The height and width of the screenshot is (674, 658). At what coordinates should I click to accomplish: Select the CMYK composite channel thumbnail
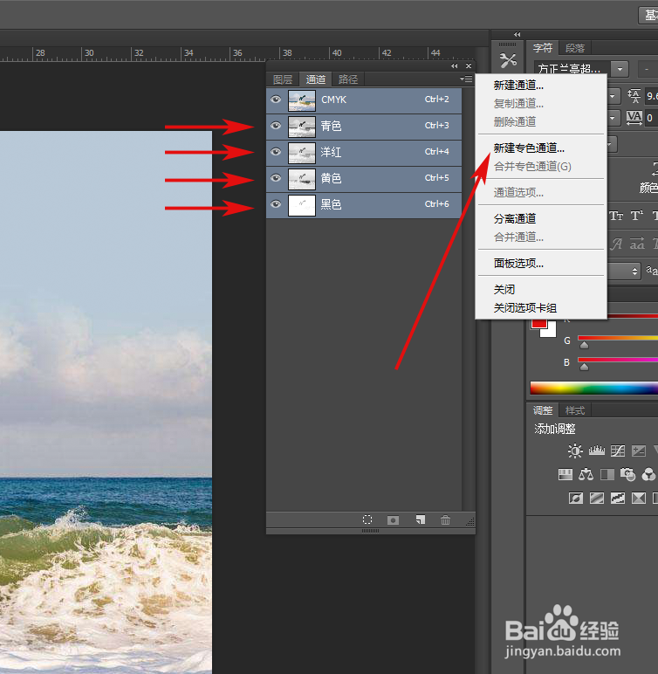point(302,100)
